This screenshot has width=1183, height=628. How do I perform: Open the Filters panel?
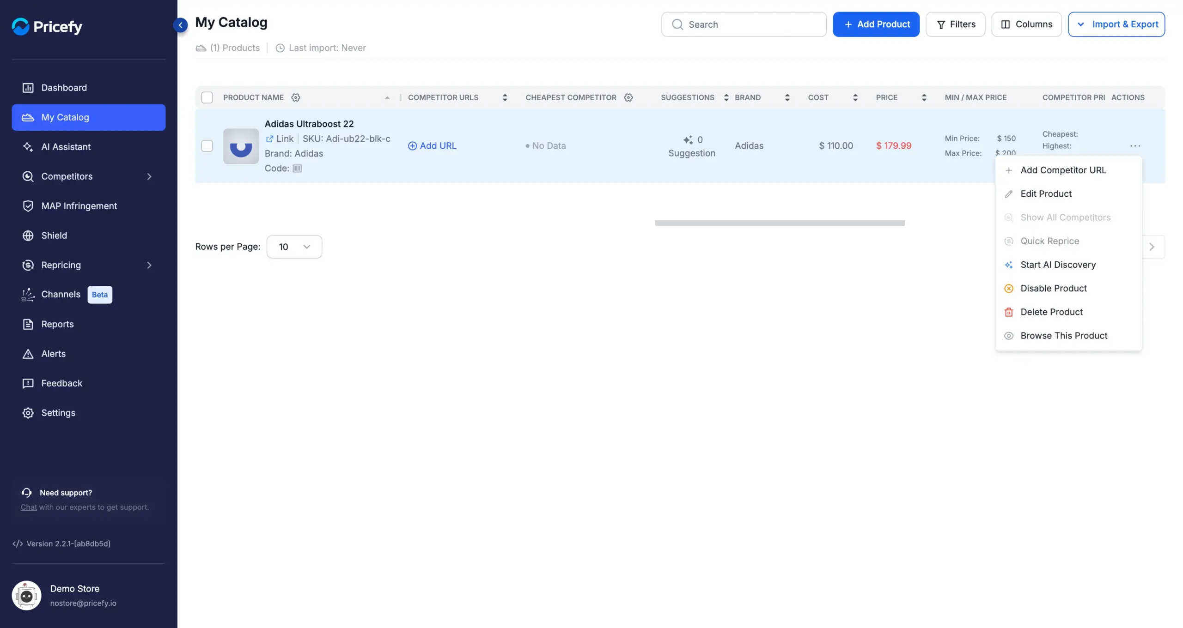point(955,24)
